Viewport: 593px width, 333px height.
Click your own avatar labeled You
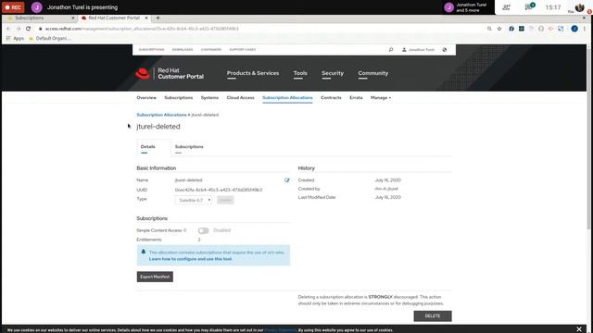579,7
